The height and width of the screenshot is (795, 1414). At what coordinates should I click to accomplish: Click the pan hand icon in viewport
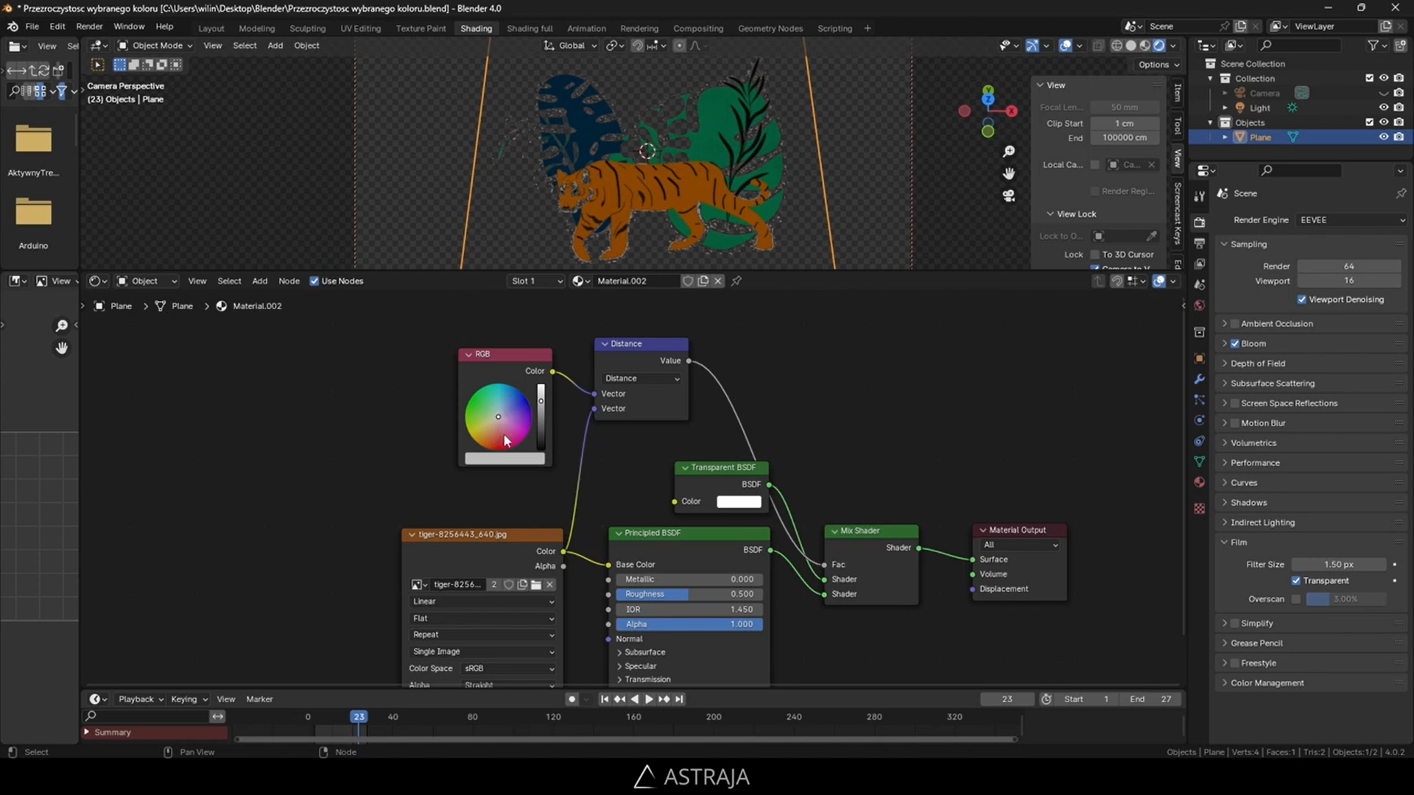point(1009,174)
